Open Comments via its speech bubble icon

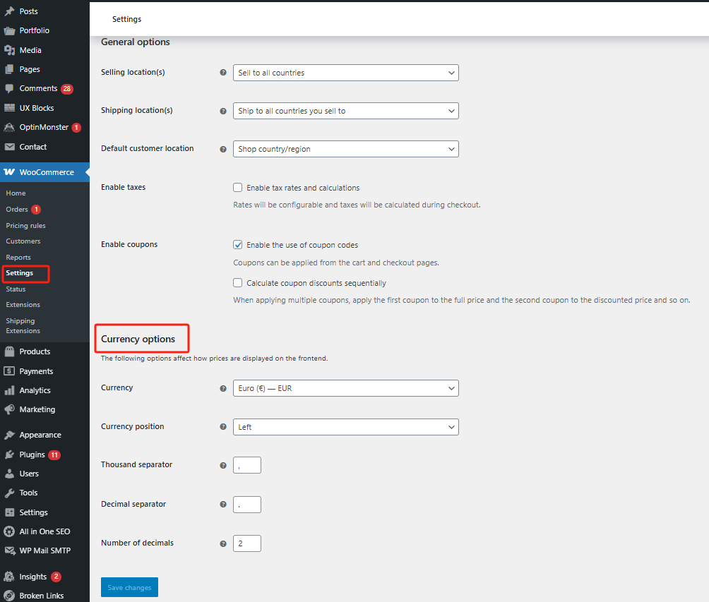pos(9,88)
